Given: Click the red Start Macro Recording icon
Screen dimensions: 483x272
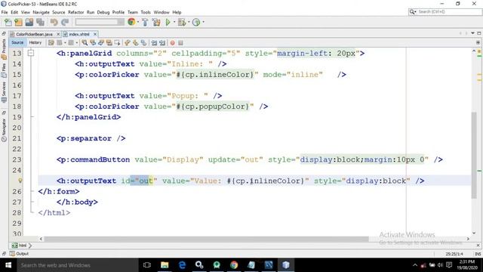Looking at the screenshot, I should pyautogui.click(x=173, y=43).
